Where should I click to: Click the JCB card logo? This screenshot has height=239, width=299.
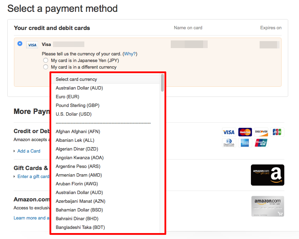point(277,132)
